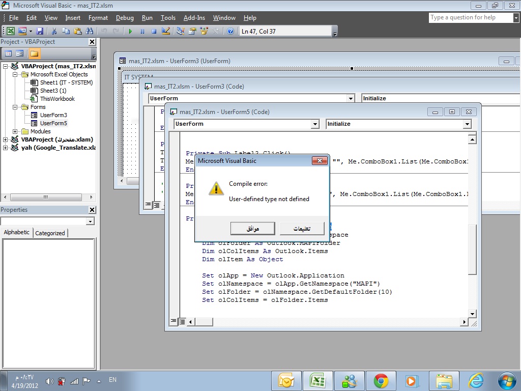Toggle Procedure View in UserForm5 code window
Image resolution: width=521 pixels, height=391 pixels.
(x=173, y=322)
